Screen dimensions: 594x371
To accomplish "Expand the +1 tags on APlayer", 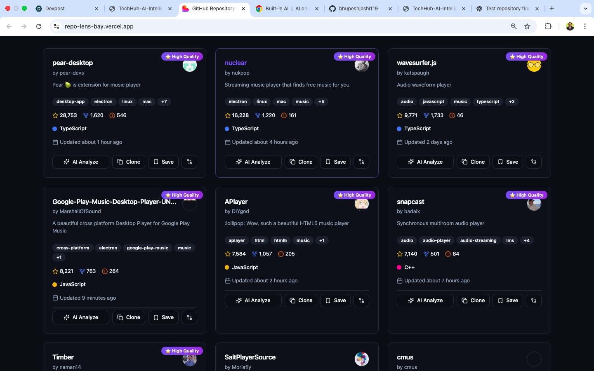I will pyautogui.click(x=322, y=241).
